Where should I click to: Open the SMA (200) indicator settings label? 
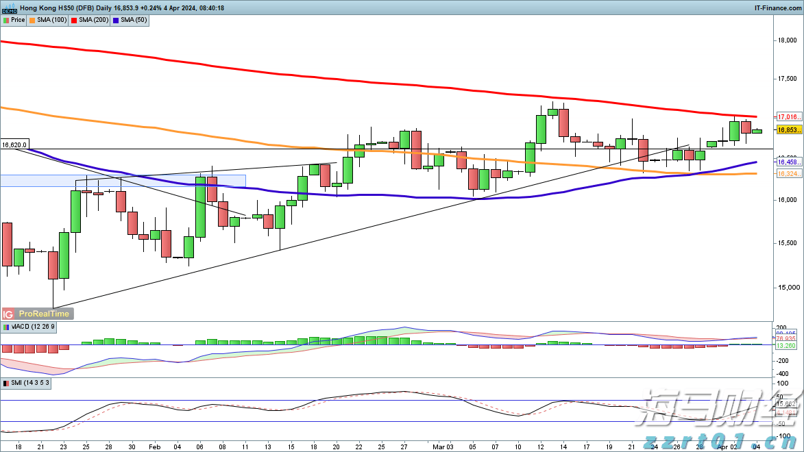tap(93, 20)
